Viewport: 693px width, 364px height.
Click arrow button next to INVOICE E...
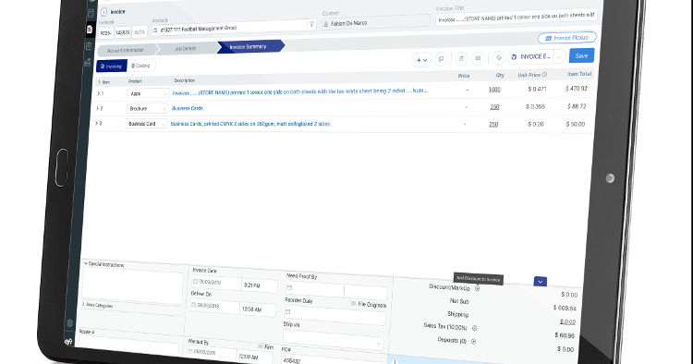coord(560,56)
